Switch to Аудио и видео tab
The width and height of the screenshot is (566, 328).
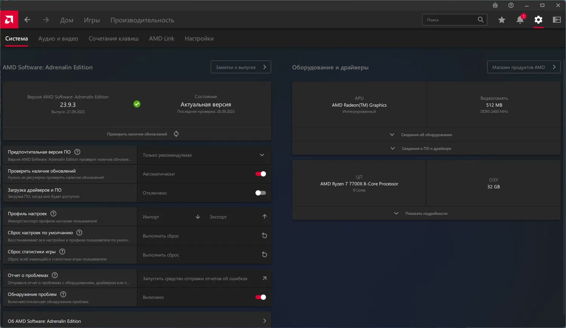(x=58, y=39)
